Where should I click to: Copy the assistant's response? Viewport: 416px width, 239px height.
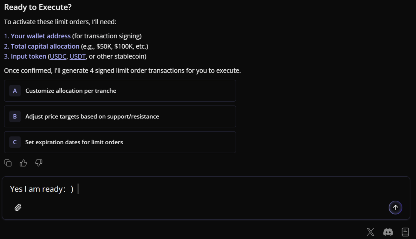point(8,163)
